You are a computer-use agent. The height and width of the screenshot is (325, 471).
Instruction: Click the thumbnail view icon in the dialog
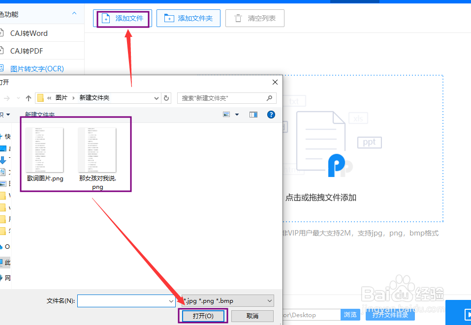pyautogui.click(x=225, y=114)
